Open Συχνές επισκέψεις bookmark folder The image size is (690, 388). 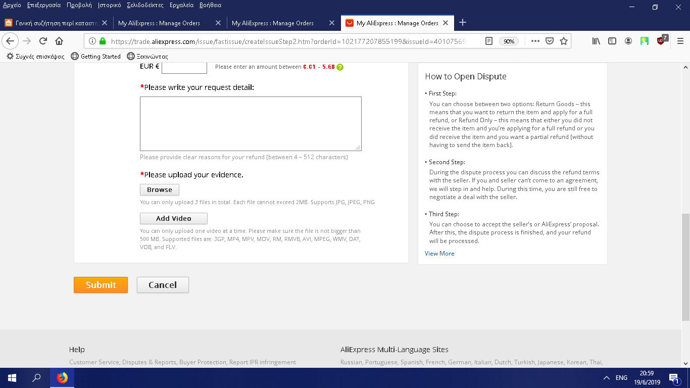tap(35, 57)
